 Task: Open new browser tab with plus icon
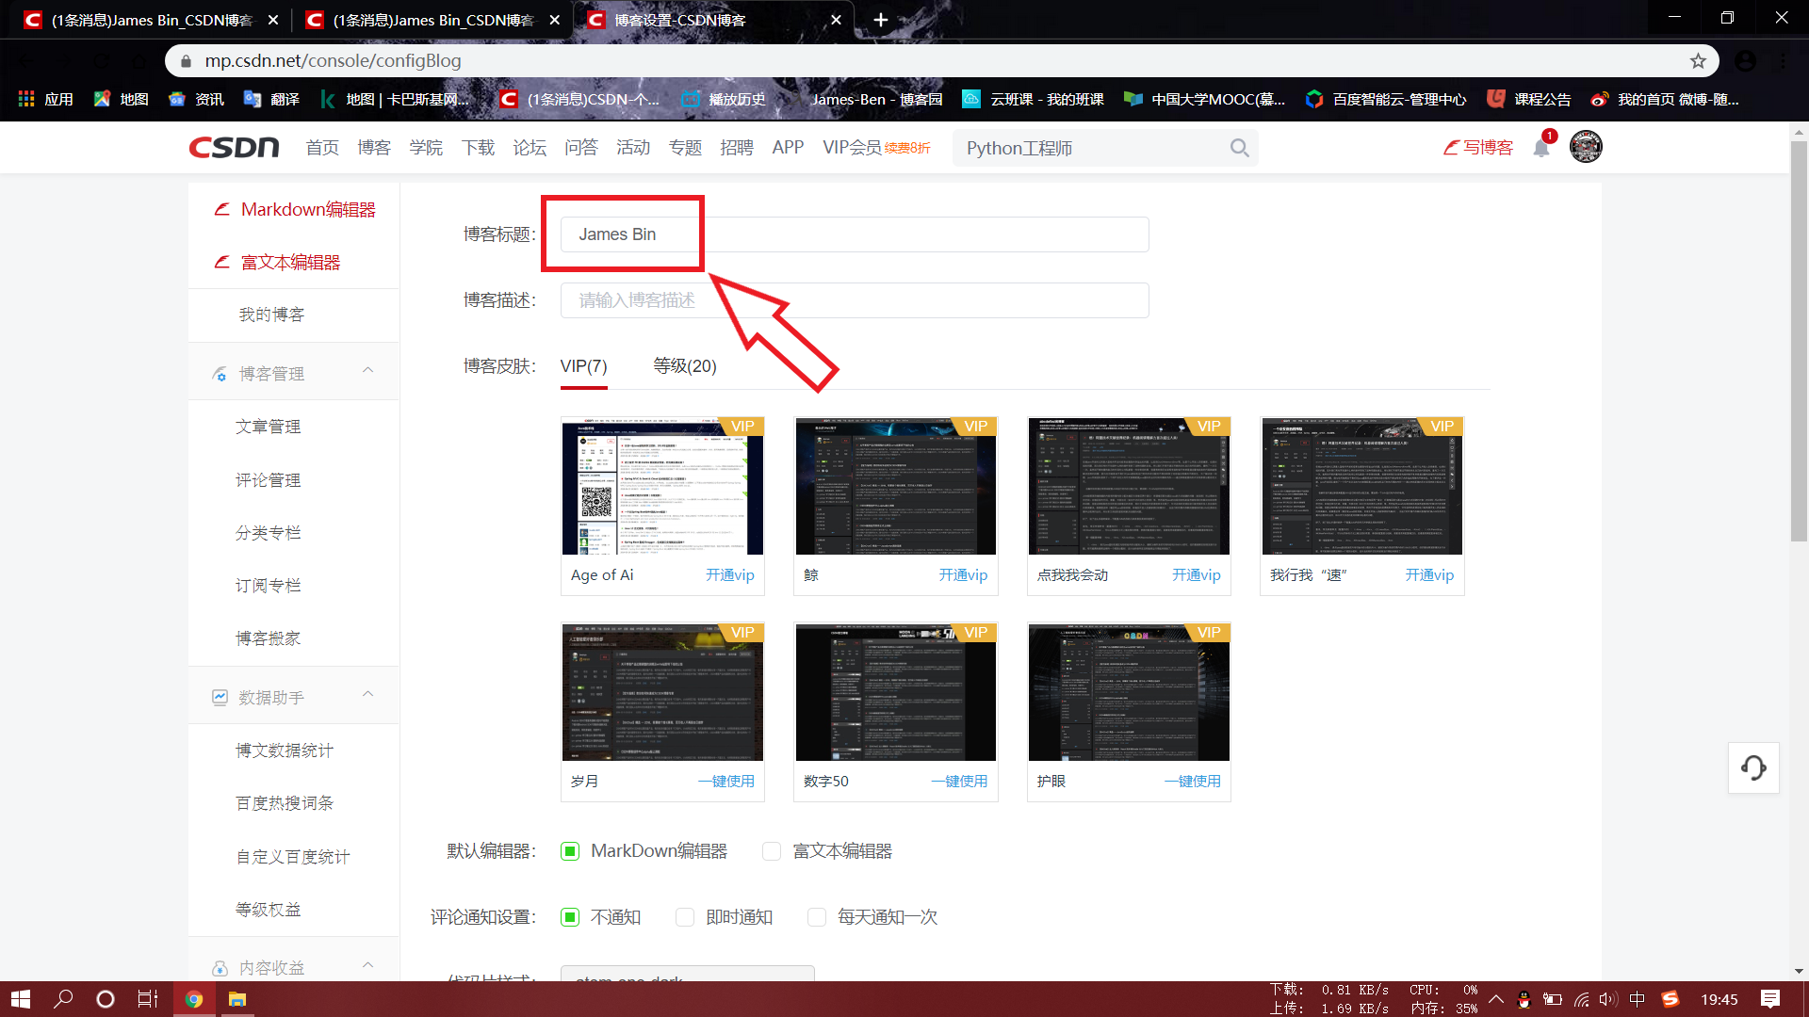(880, 20)
